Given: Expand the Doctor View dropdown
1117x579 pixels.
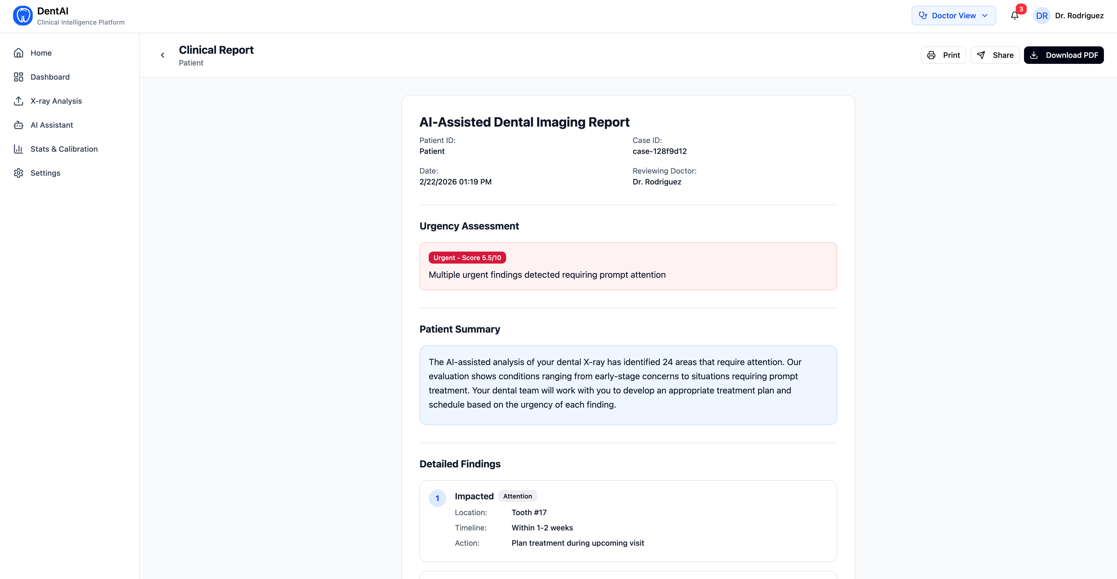Looking at the screenshot, I should click(953, 16).
